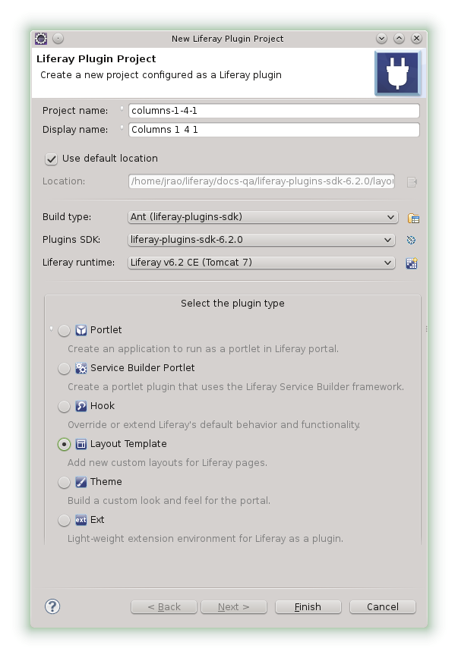458x658 pixels.
Task: Uncheck Use default location checkbox
Action: (51, 159)
